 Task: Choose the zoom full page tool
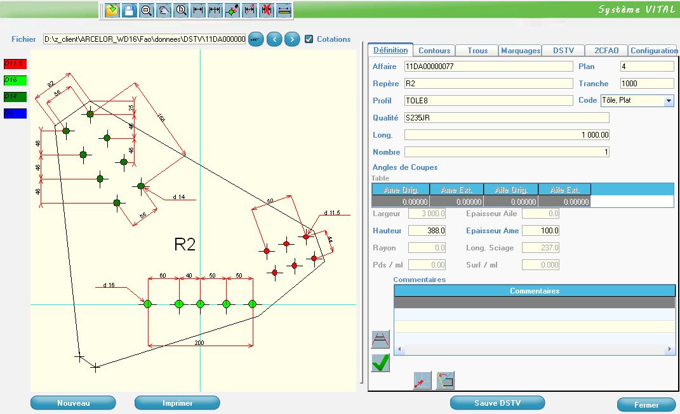(x=181, y=10)
